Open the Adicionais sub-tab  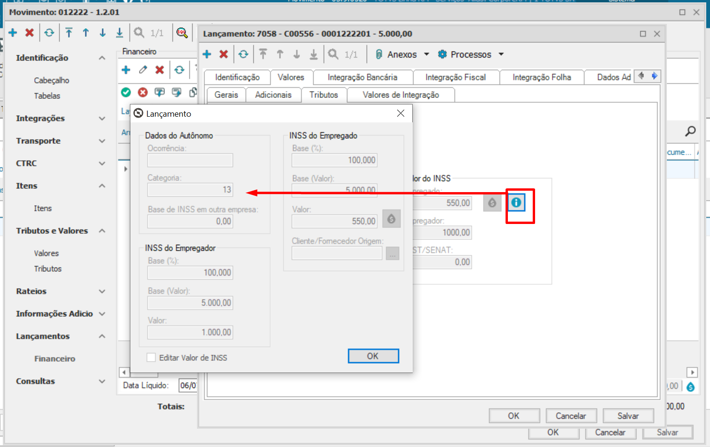click(x=273, y=95)
